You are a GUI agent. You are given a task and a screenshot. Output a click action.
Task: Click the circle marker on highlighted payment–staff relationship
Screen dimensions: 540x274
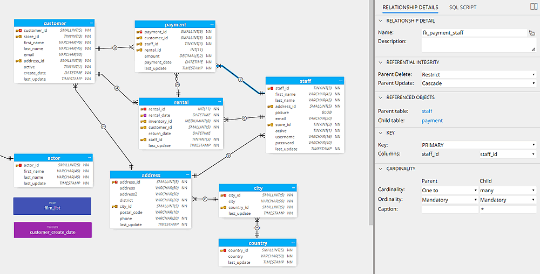241,80
